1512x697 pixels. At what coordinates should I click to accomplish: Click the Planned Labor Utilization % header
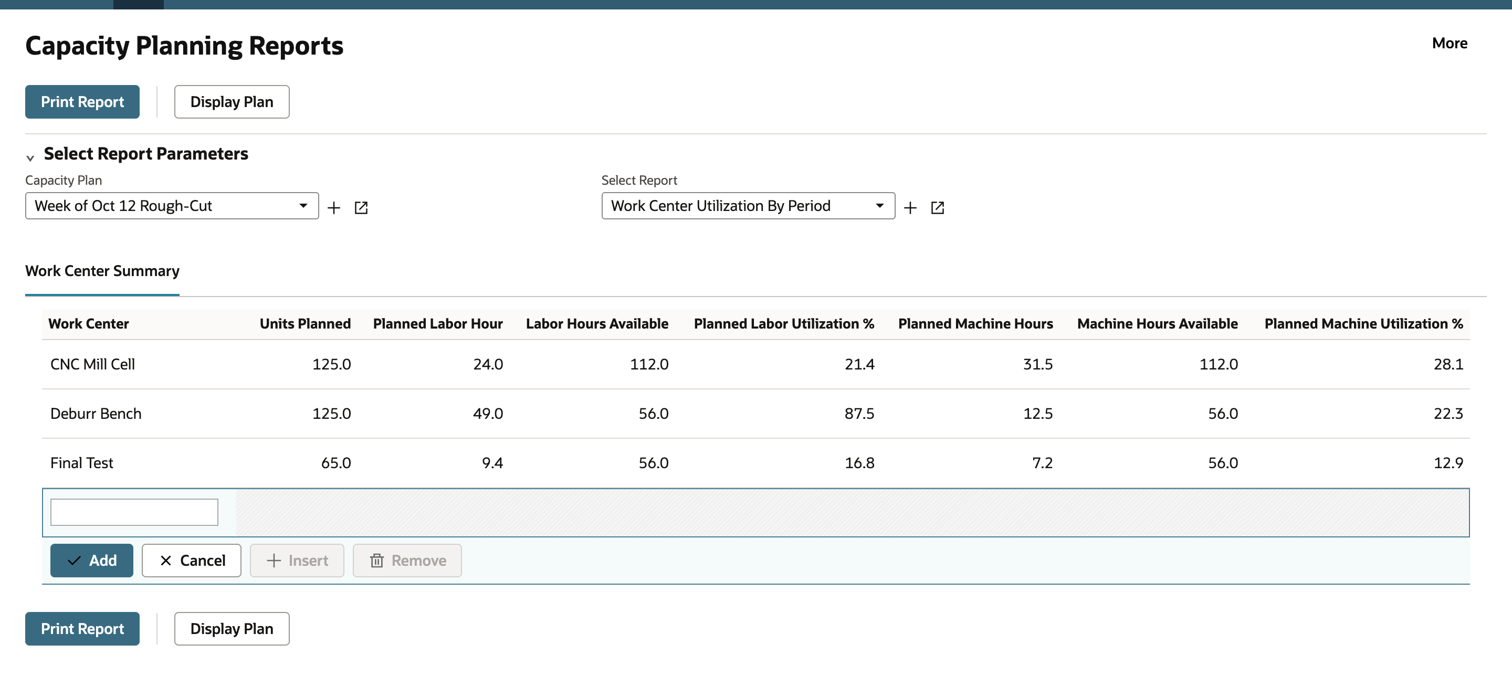(x=784, y=324)
